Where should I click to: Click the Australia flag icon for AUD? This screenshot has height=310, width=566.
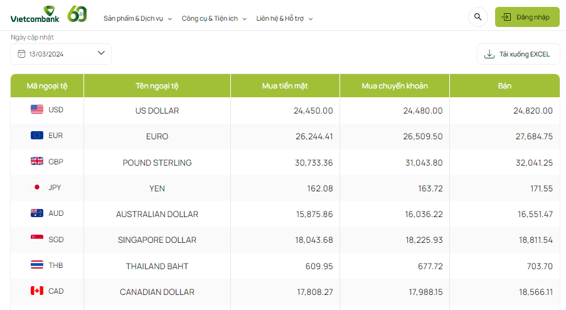[x=37, y=213]
